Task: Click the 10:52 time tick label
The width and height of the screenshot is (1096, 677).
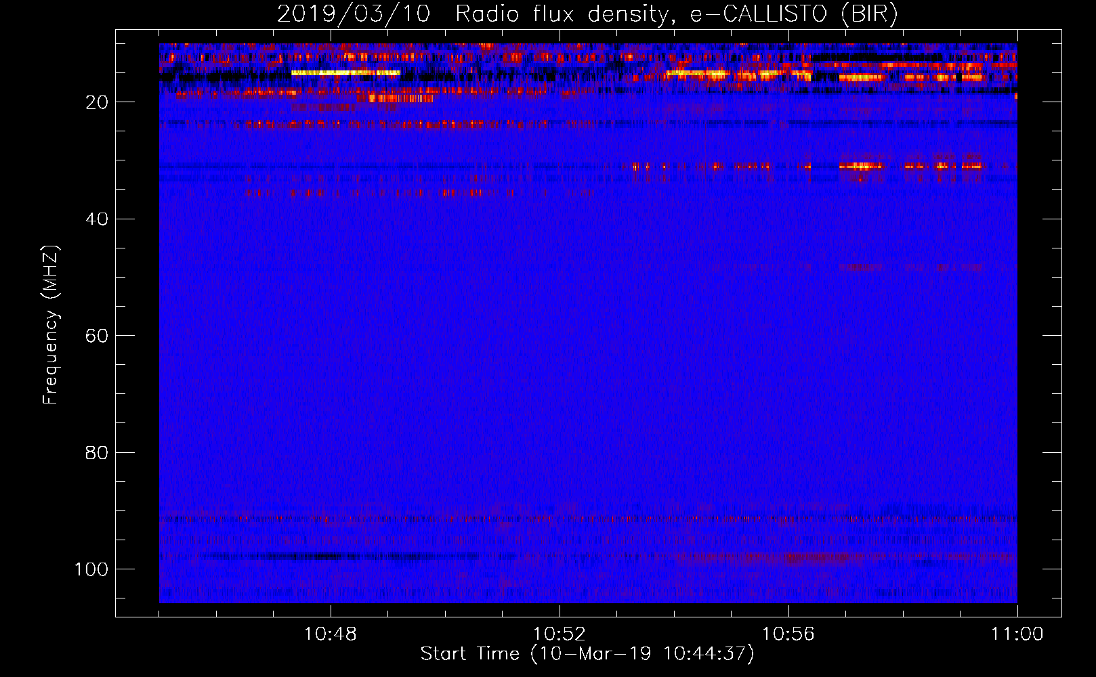Action: pos(560,634)
